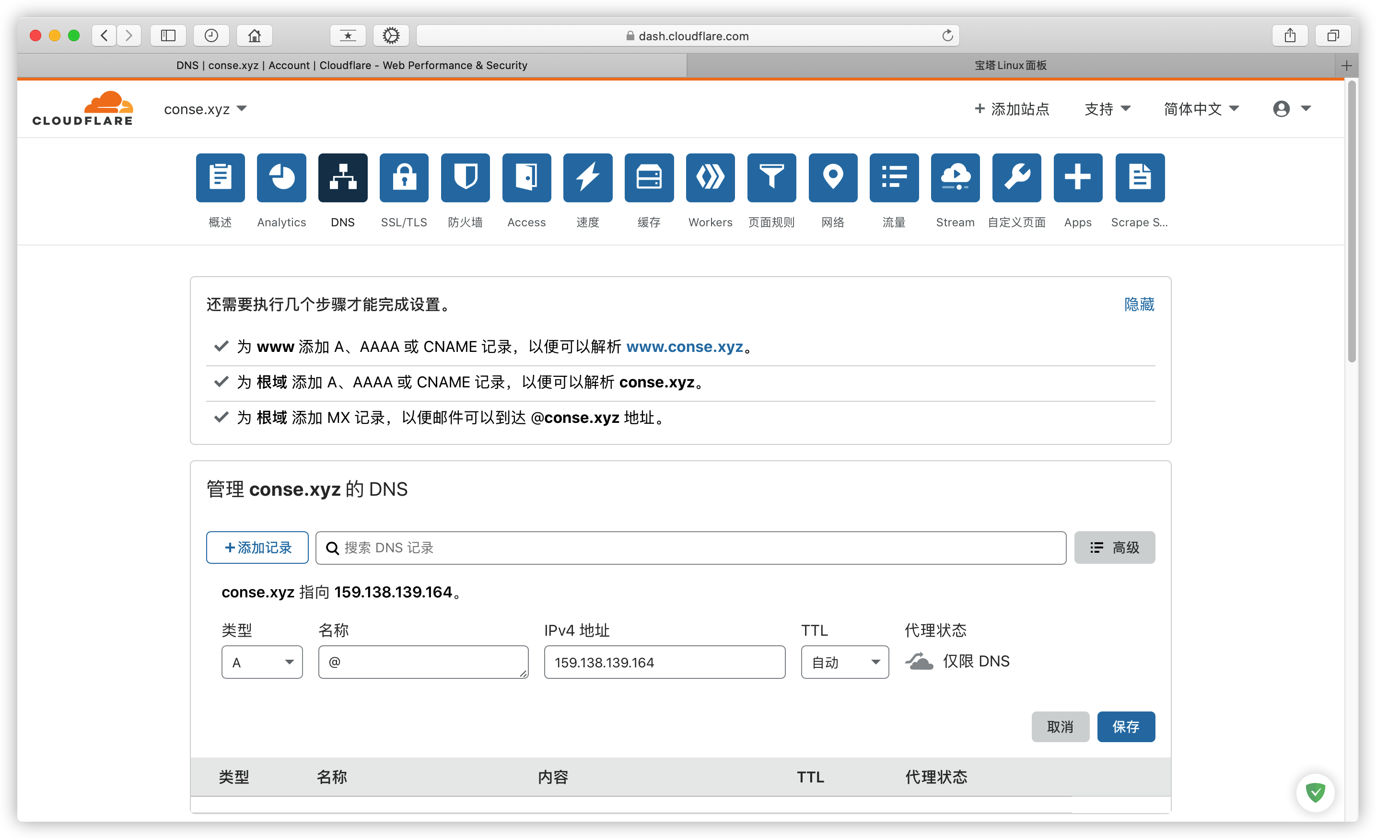Click the Safari home button
Viewport: 1376px width, 839px height.
pyautogui.click(x=255, y=36)
